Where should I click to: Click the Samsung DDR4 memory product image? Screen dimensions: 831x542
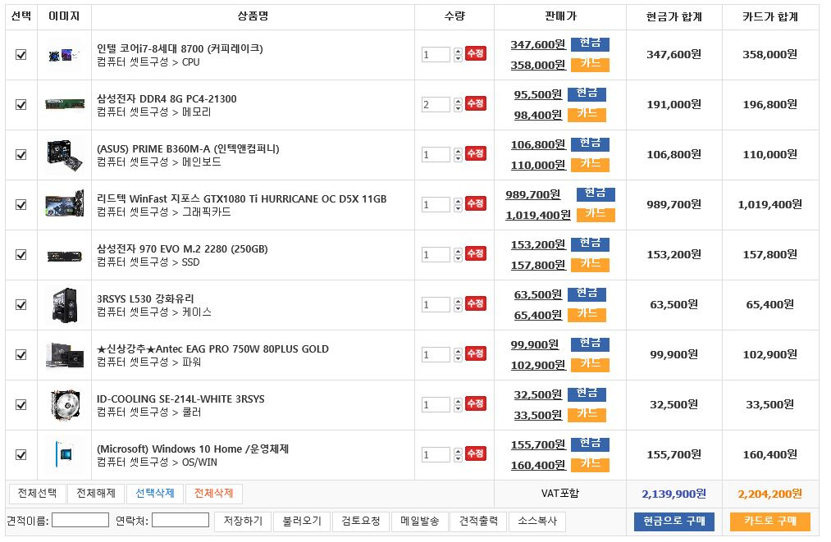pos(63,105)
